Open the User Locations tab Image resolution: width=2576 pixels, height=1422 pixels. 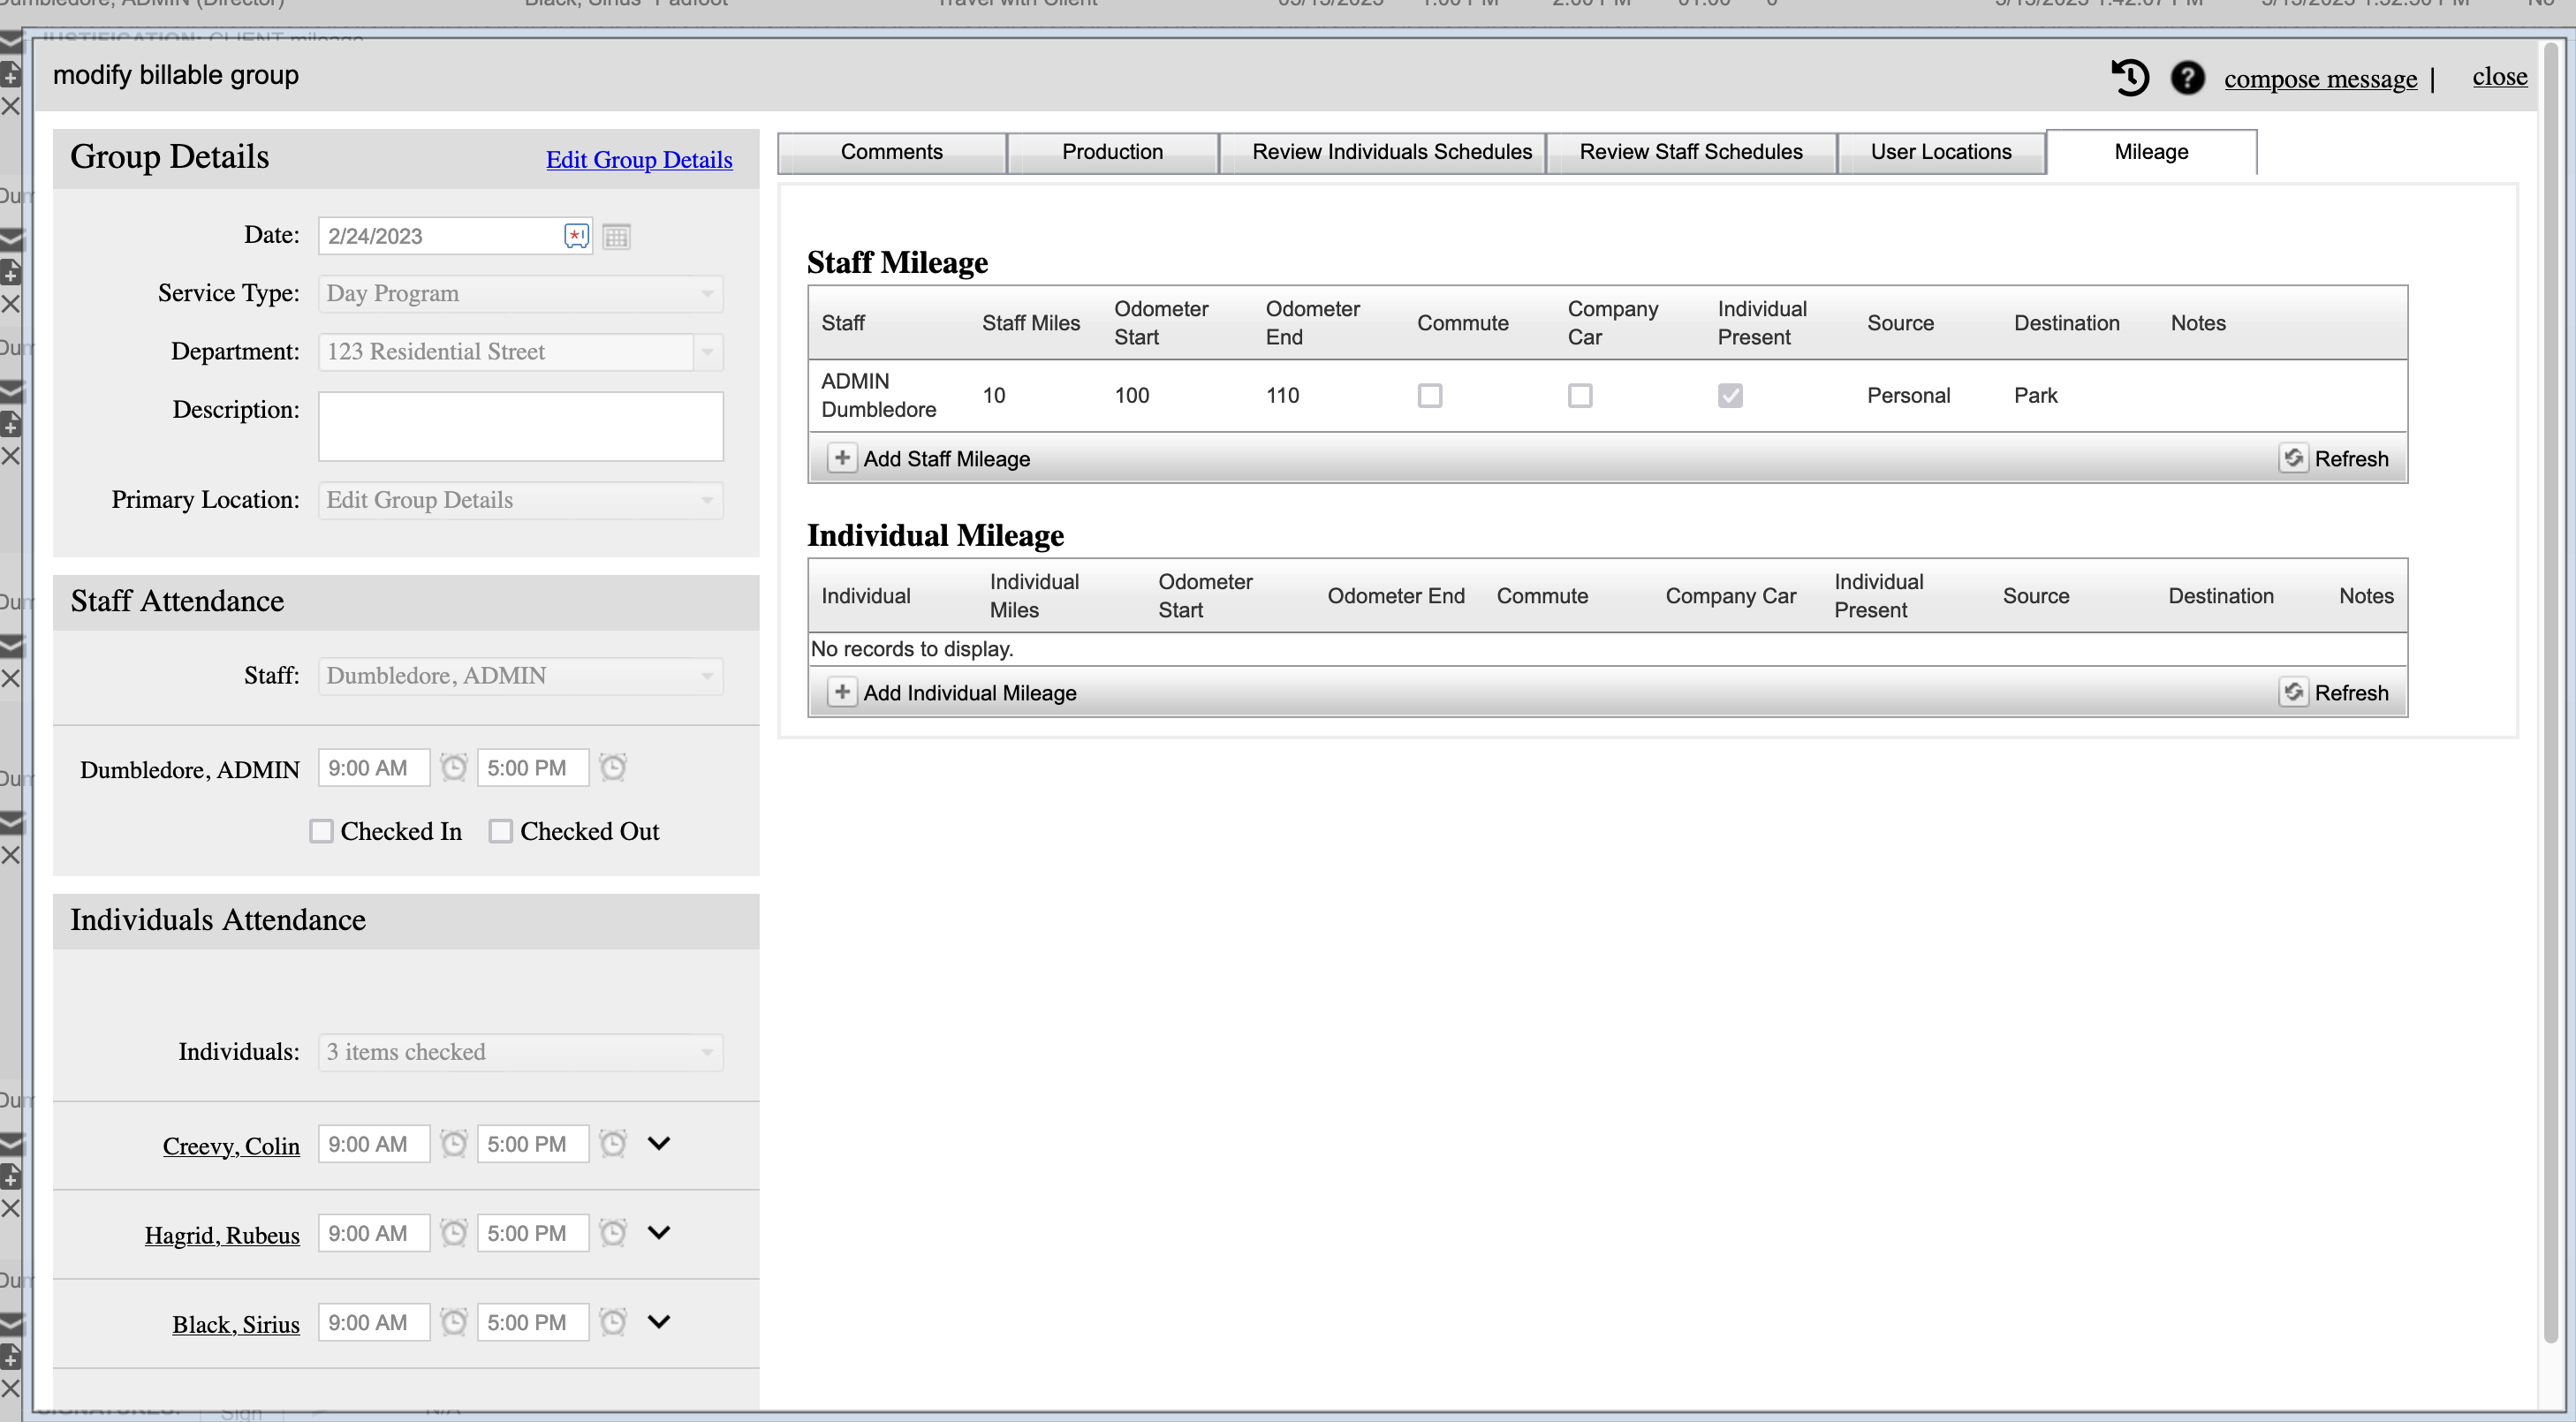1941,152
